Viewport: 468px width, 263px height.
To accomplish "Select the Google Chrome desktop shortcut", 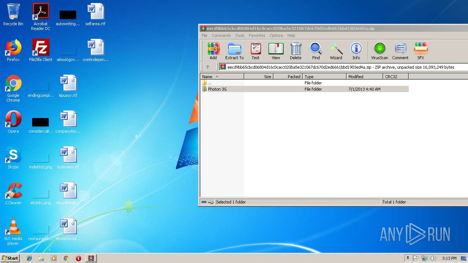I will [x=13, y=89].
